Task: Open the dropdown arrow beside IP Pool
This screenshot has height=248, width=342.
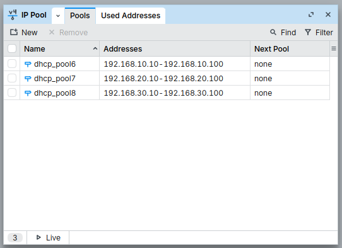Action: (x=58, y=16)
